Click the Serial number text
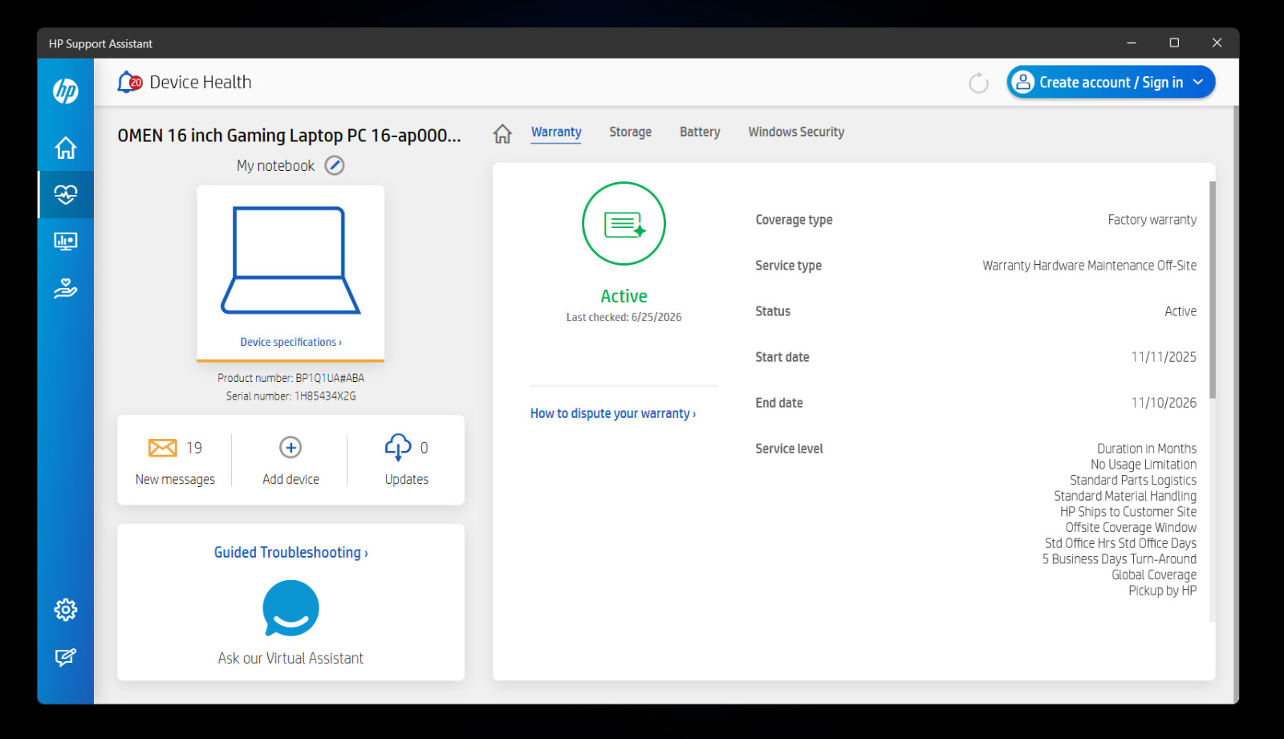The width and height of the screenshot is (1284, 739). click(x=291, y=396)
